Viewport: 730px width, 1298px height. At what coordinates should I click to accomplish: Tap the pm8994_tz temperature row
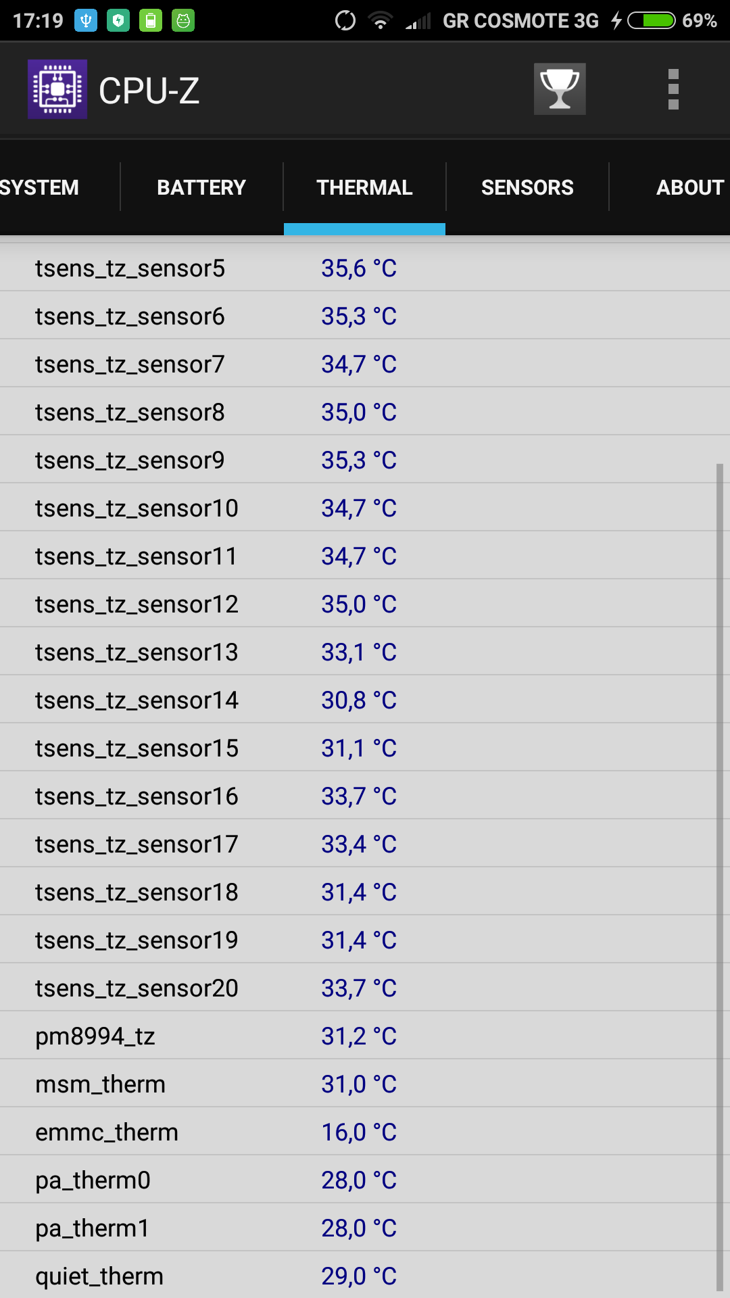coord(358,1036)
